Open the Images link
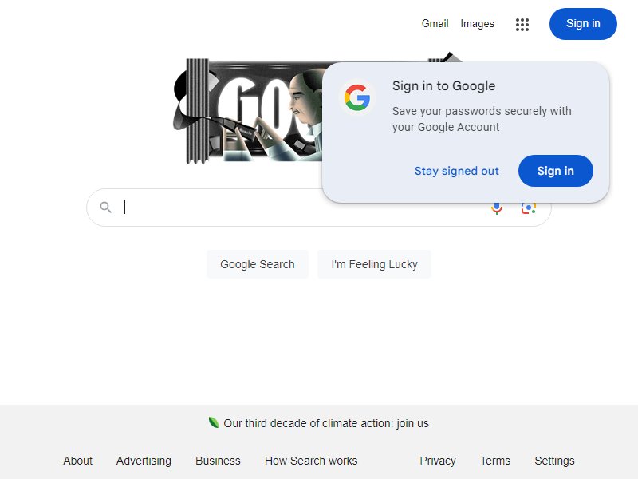 coord(477,24)
